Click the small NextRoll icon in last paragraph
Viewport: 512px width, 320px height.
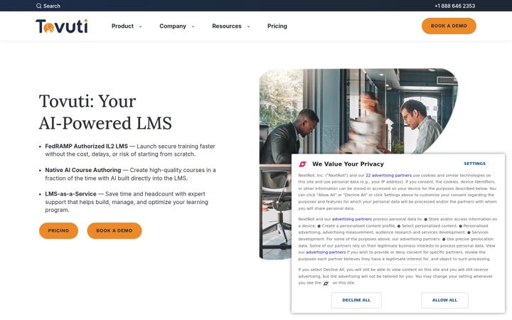coord(326,283)
